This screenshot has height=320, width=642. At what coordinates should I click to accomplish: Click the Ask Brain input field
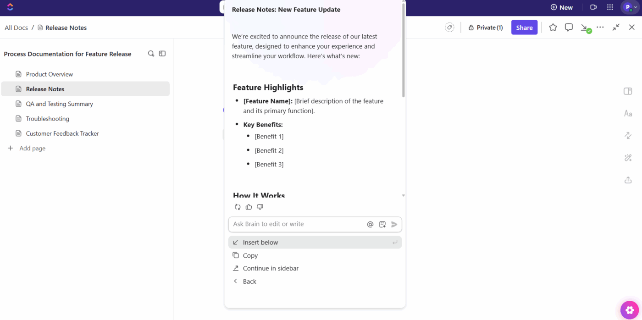click(298, 224)
